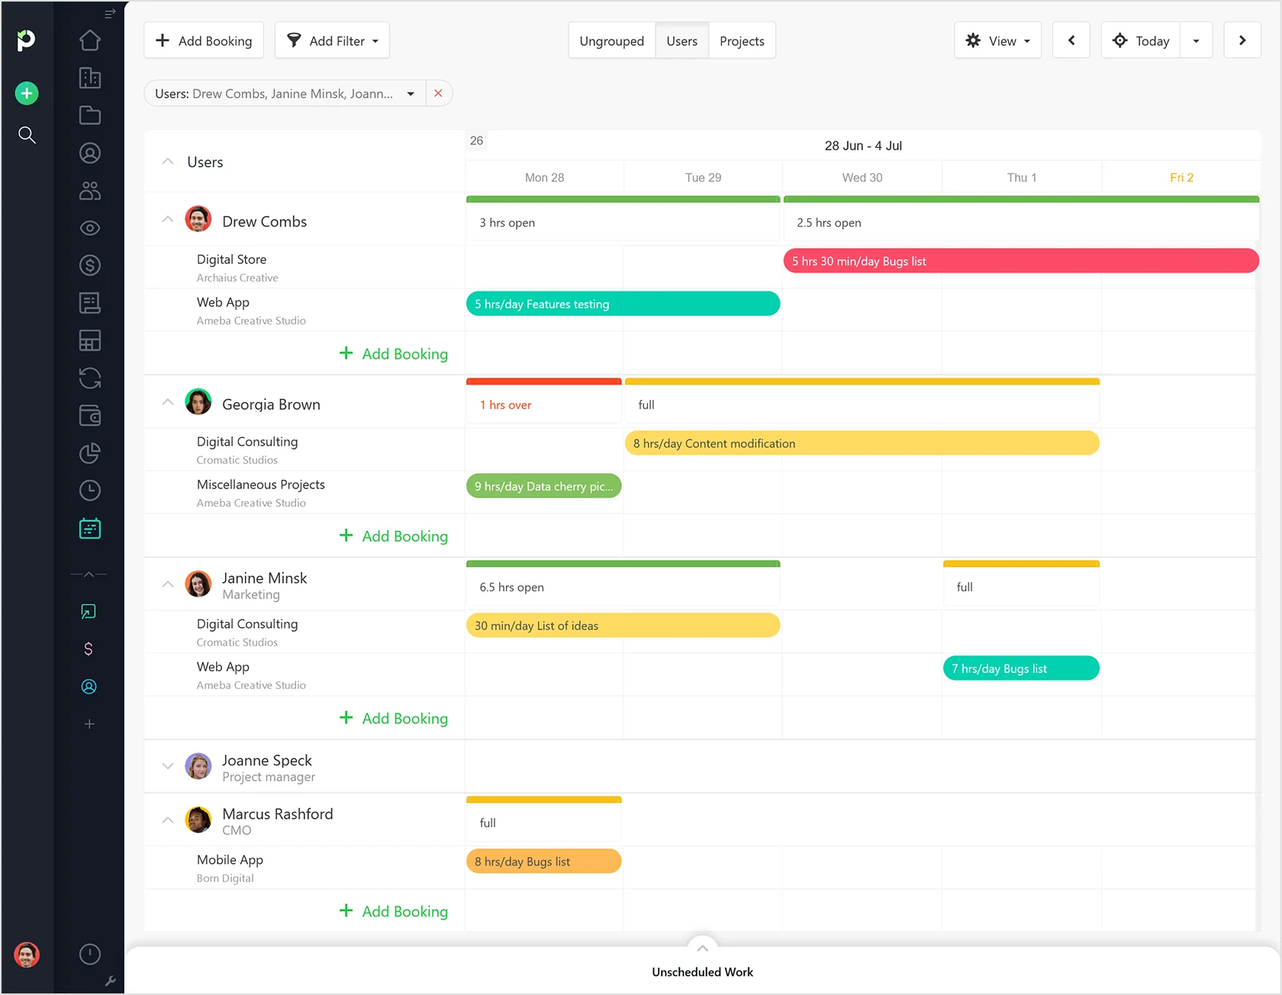Open the clock time tracking icon
The width and height of the screenshot is (1282, 995).
(x=90, y=491)
